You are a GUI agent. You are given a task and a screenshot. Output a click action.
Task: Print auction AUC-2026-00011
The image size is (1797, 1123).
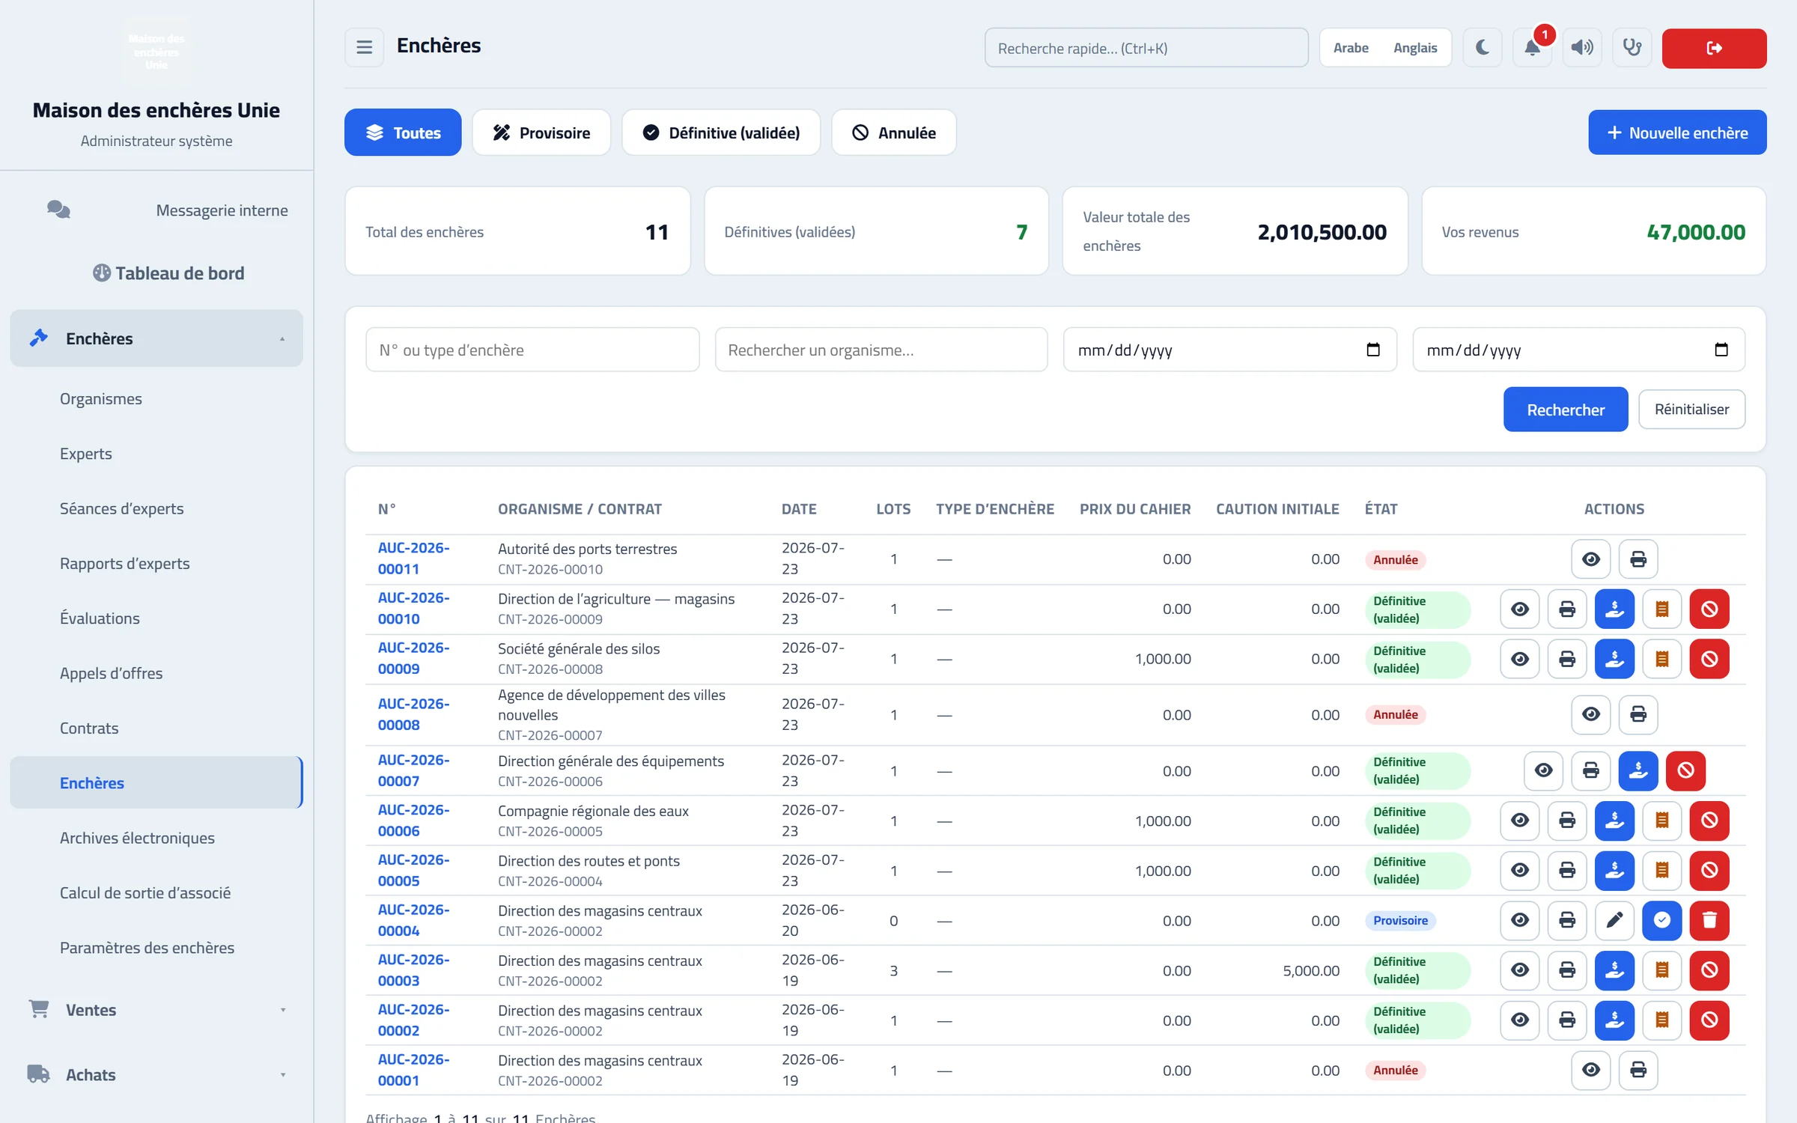[1638, 559]
